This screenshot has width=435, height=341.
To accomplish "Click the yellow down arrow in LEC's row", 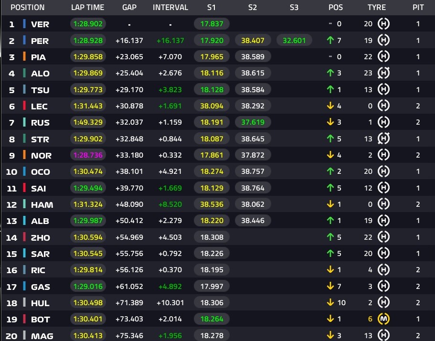I will 329,106.
